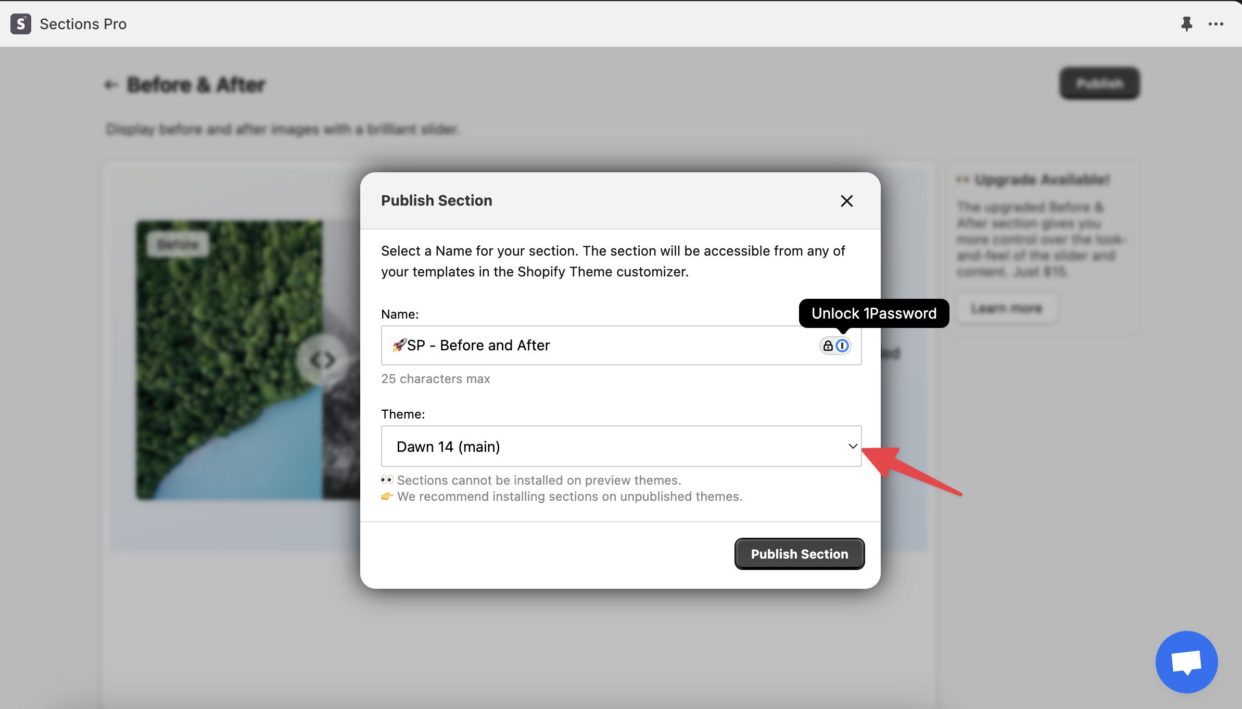The height and width of the screenshot is (709, 1242).
Task: Click the rocket emoji icon in name field
Action: coord(399,346)
